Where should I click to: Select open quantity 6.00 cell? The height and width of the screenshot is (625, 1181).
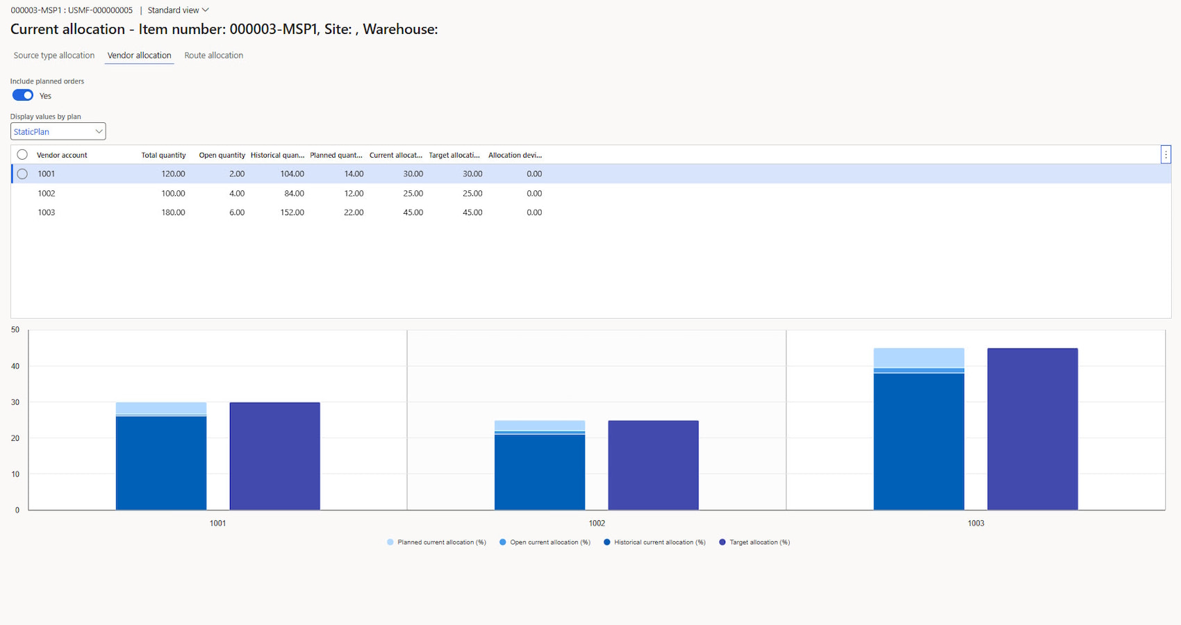pyautogui.click(x=237, y=212)
